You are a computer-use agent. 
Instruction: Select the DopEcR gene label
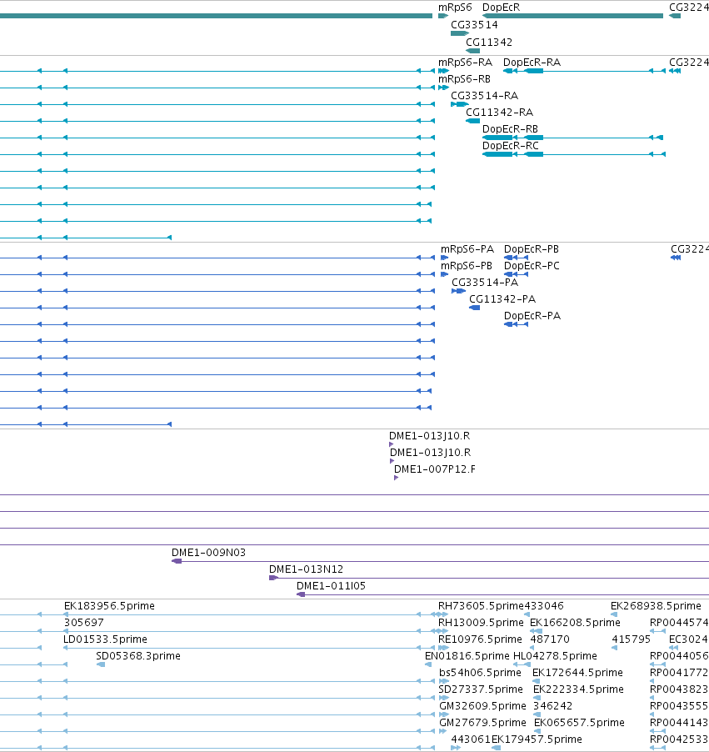pos(501,8)
